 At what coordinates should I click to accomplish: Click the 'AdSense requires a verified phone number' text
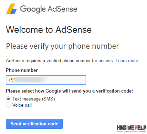60,60
